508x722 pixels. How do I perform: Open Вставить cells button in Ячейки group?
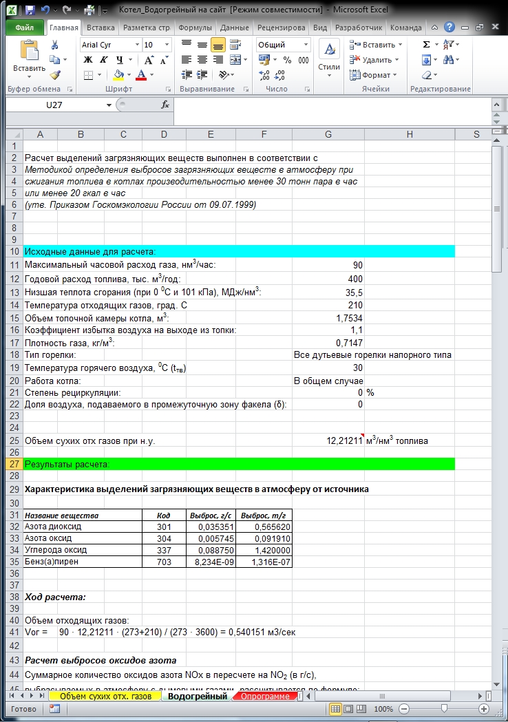(376, 45)
